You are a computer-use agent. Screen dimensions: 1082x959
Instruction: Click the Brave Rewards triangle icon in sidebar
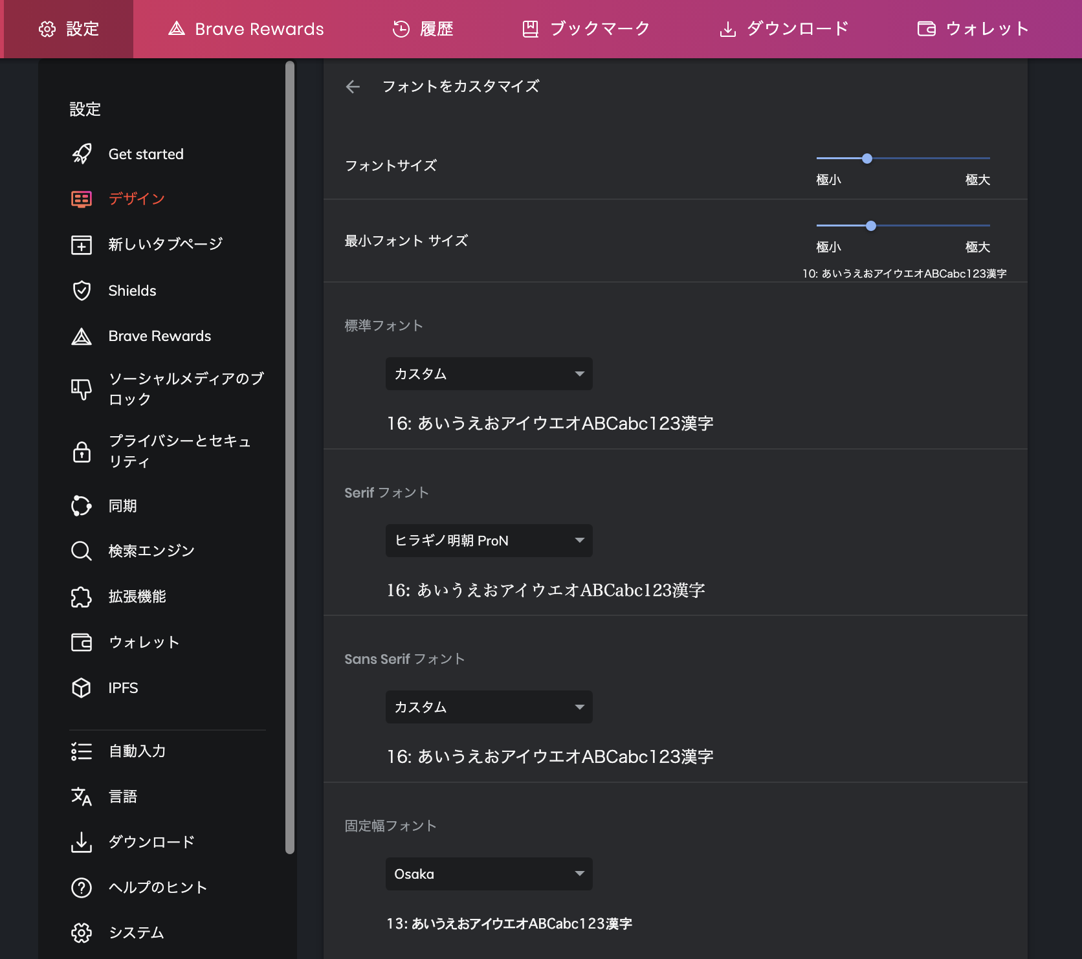click(82, 336)
